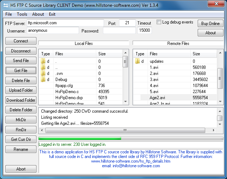
Task: Click the Disconnect button
Action: pos(21,51)
